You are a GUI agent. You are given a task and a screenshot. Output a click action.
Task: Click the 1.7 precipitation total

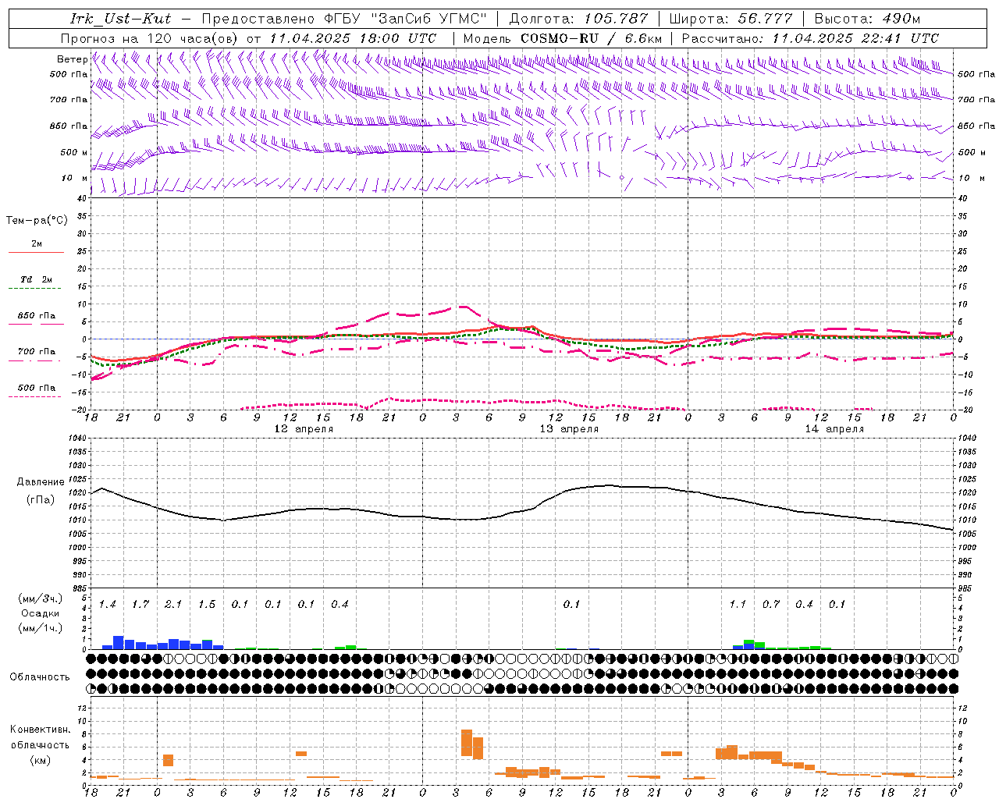[x=140, y=604]
